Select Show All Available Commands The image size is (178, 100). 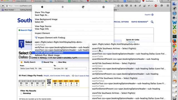pyautogui.click(x=61, y=52)
